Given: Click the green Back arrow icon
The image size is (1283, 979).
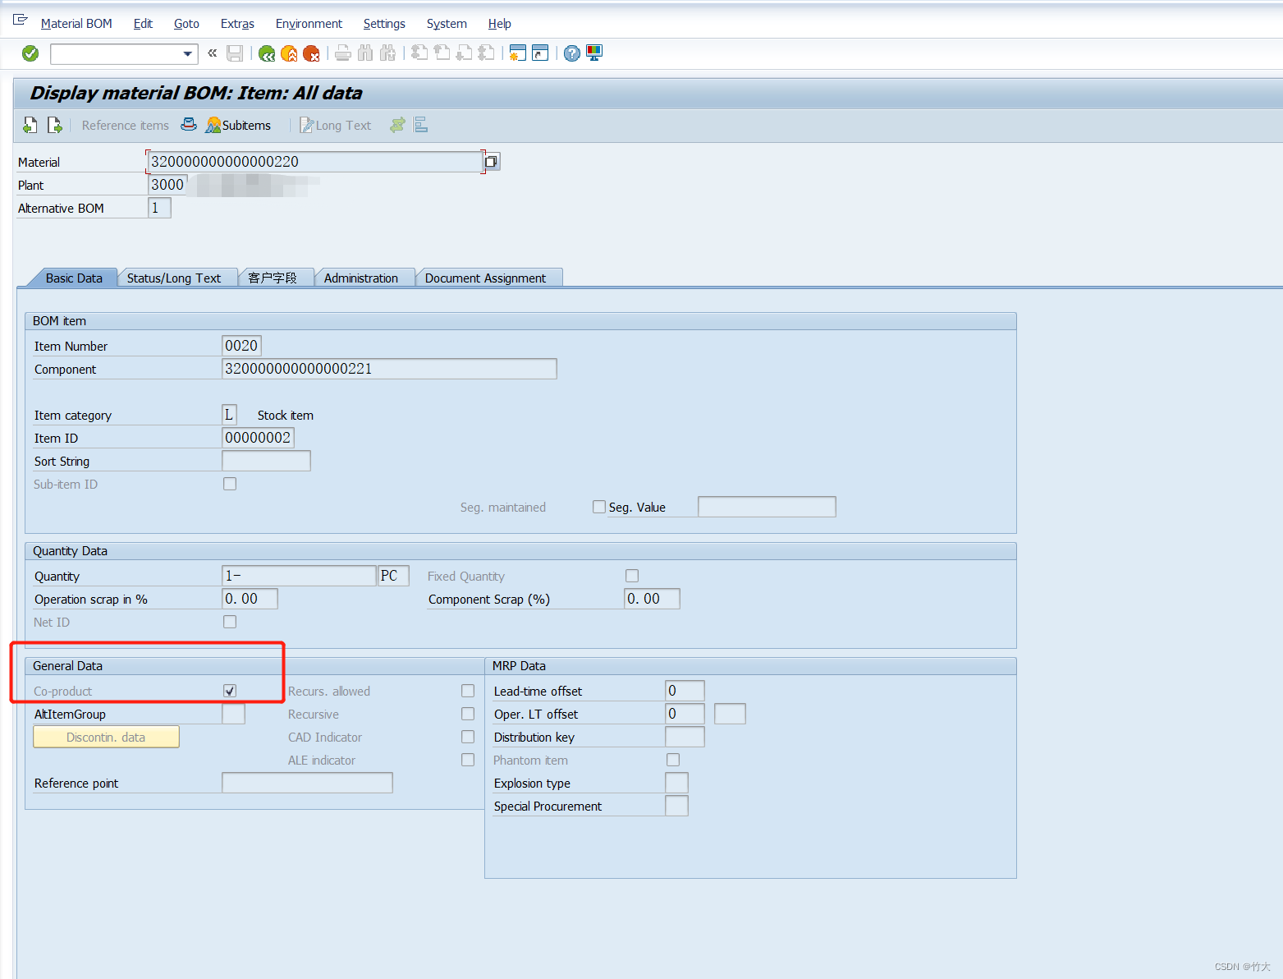Looking at the screenshot, I should point(267,53).
